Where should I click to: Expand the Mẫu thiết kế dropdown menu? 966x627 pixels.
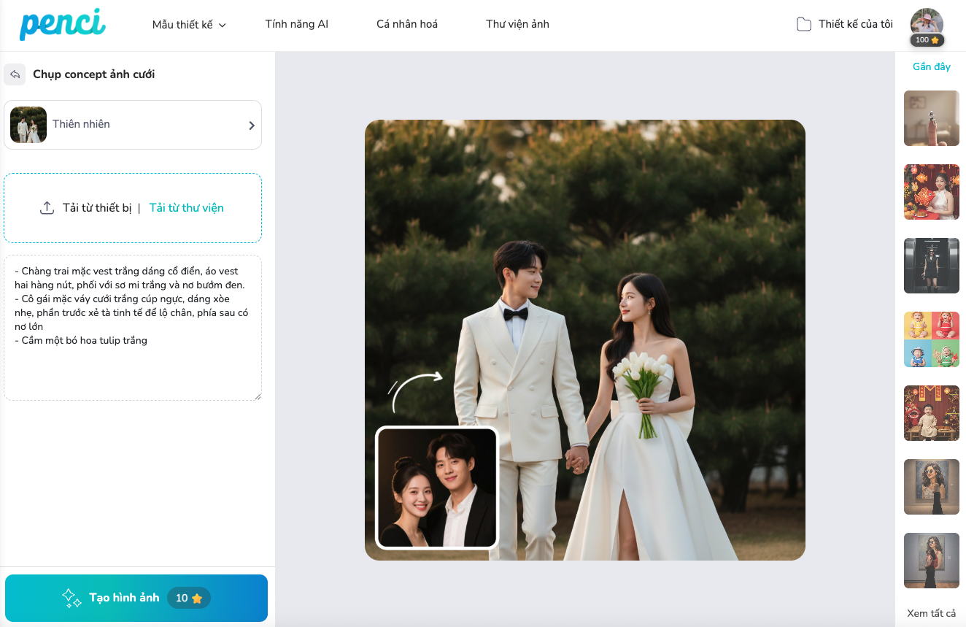tap(189, 25)
